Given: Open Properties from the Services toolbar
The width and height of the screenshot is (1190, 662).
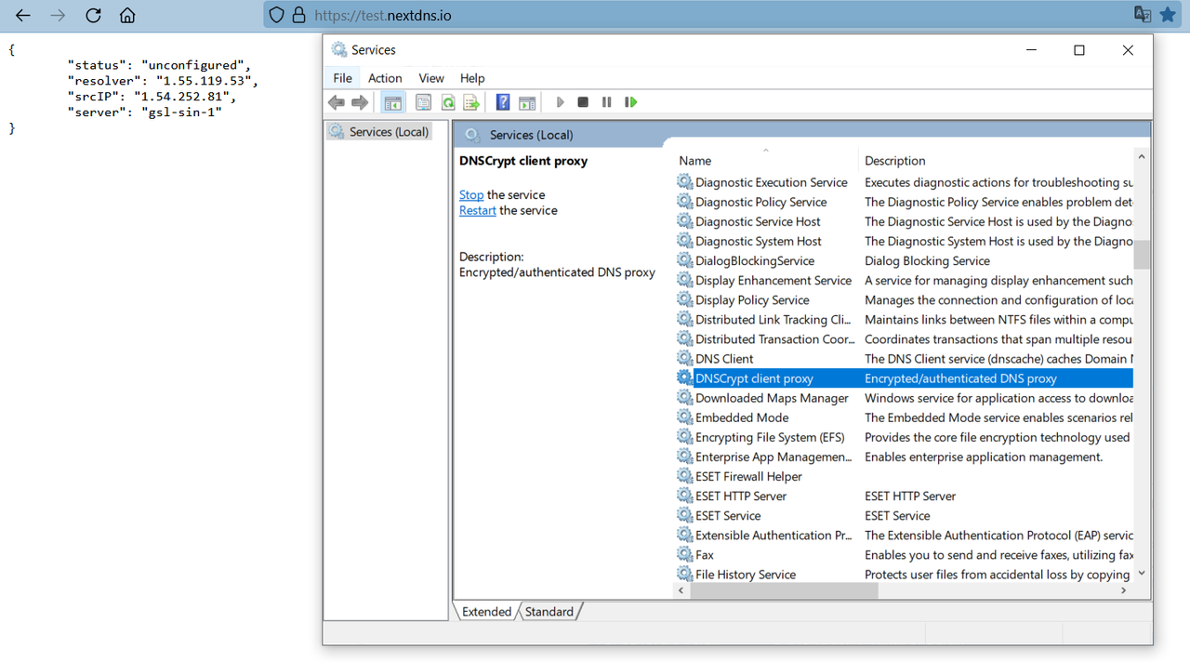Looking at the screenshot, I should [x=424, y=102].
